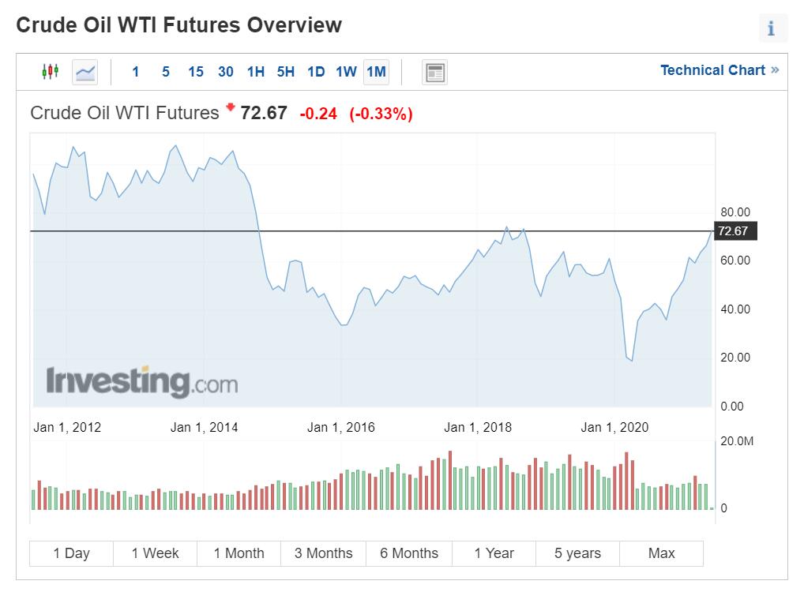Open the news panel icon
This screenshot has width=804, height=592.
[433, 71]
